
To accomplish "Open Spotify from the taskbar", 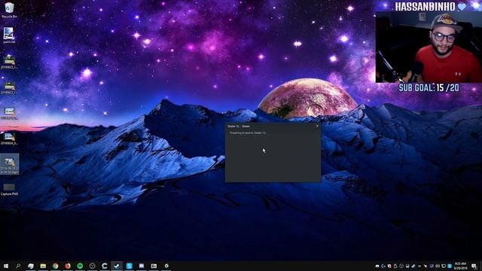I will coord(80,266).
